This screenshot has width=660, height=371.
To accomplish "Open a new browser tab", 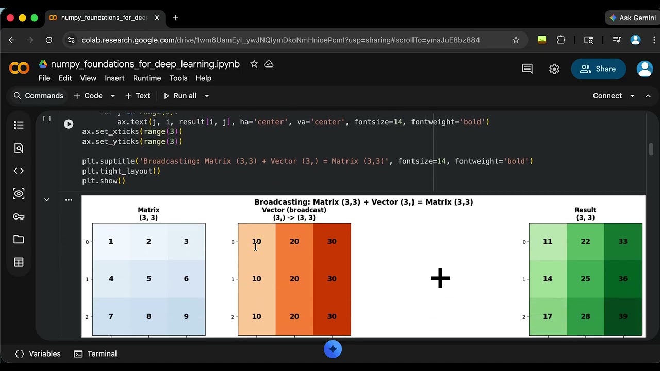I will pyautogui.click(x=176, y=18).
